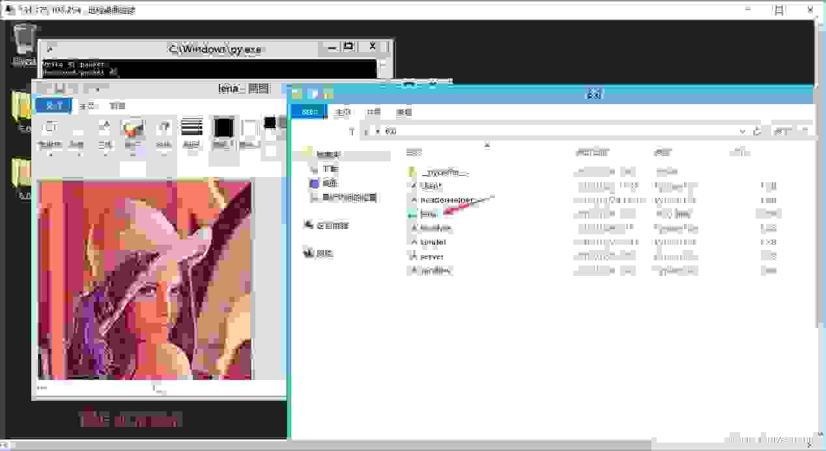Sort by Date modified (修改日期) column header
Screen dimensions: 826x451
pos(591,152)
